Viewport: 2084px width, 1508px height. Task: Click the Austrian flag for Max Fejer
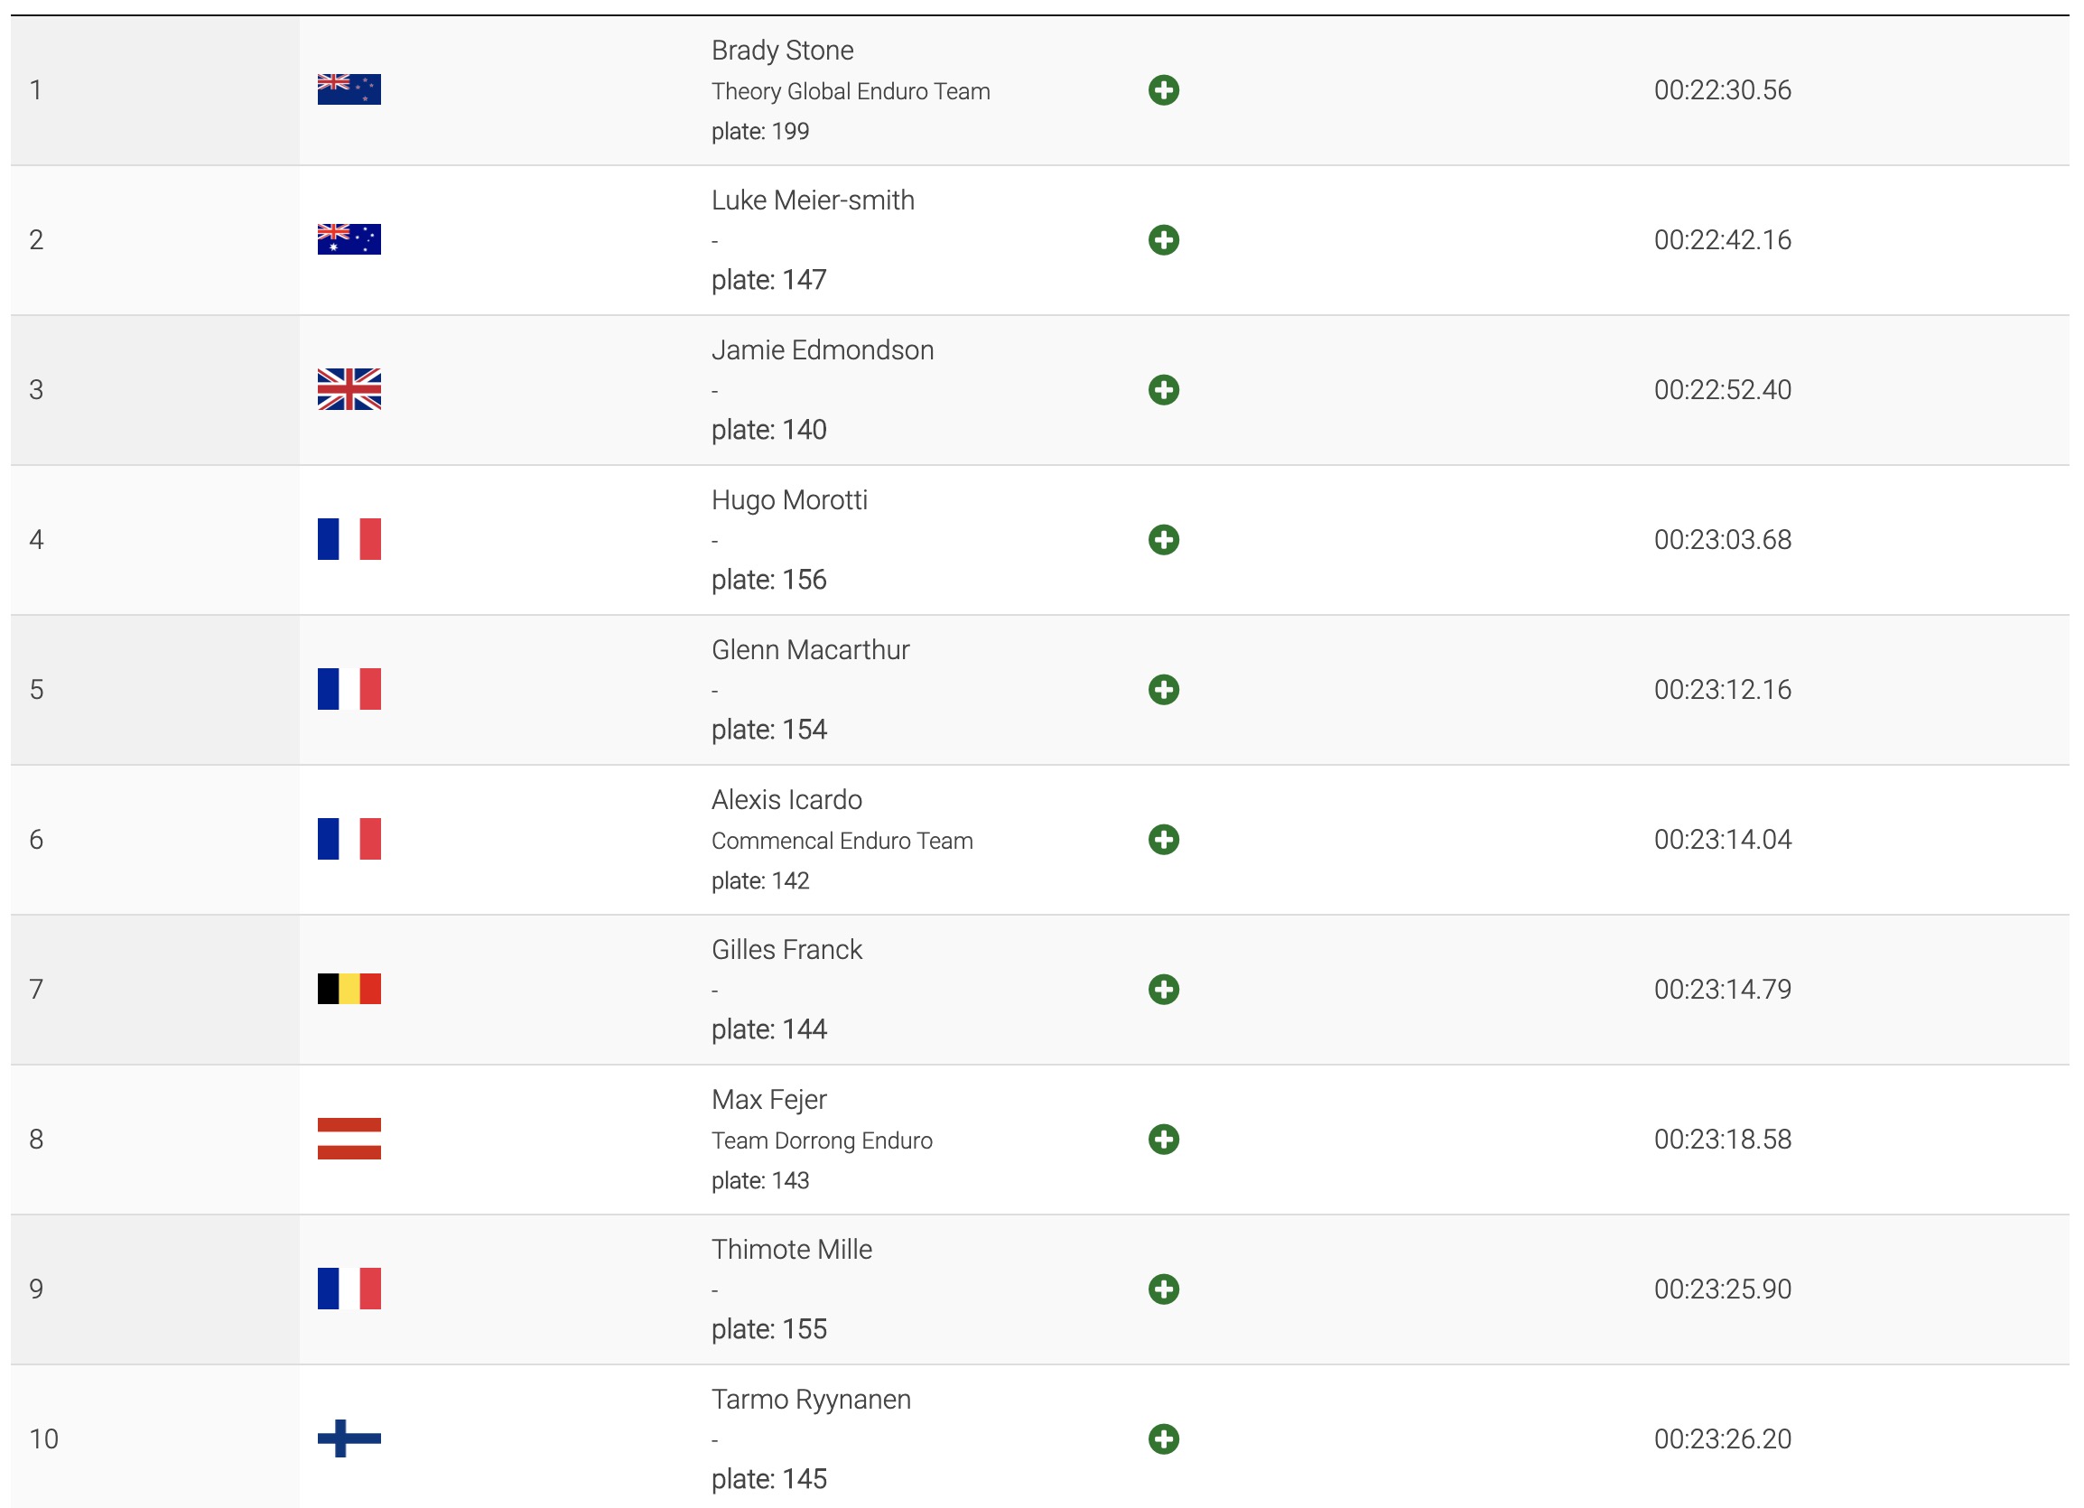coord(349,1139)
